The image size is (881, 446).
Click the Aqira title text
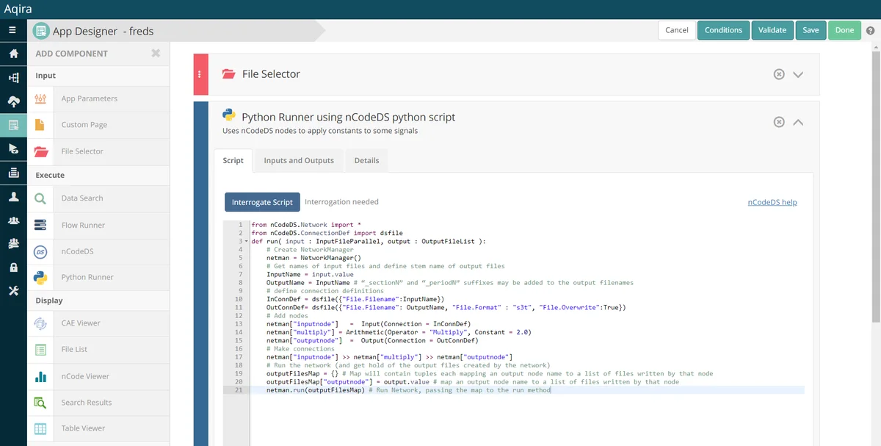pyautogui.click(x=18, y=10)
